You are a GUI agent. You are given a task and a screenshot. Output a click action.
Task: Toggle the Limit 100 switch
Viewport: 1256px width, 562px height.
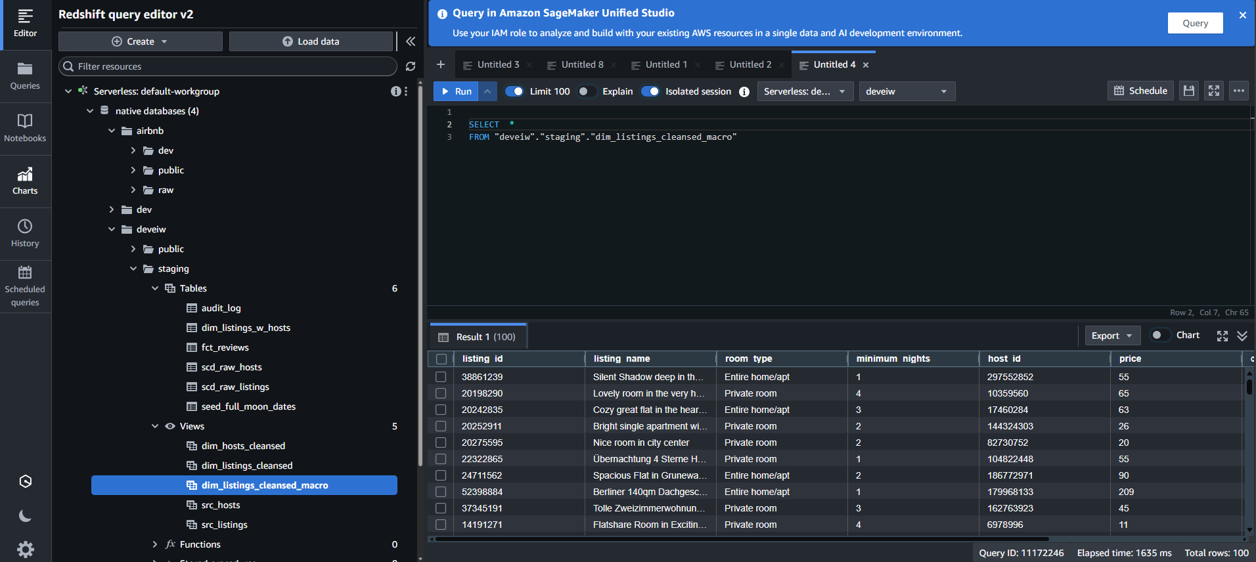pyautogui.click(x=514, y=91)
